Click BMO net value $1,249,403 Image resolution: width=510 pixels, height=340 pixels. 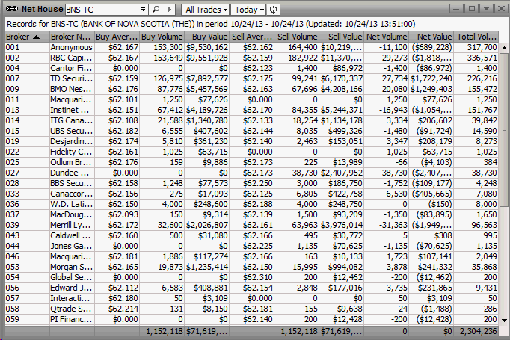(x=431, y=89)
